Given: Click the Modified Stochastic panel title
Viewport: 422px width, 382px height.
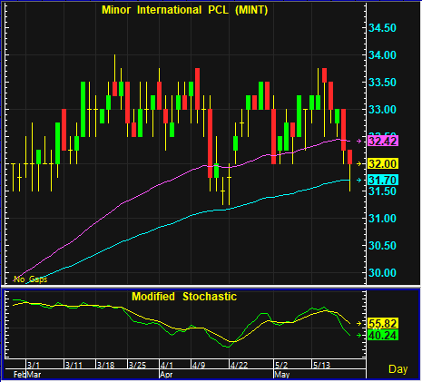Looking at the screenshot, I should click(x=184, y=297).
